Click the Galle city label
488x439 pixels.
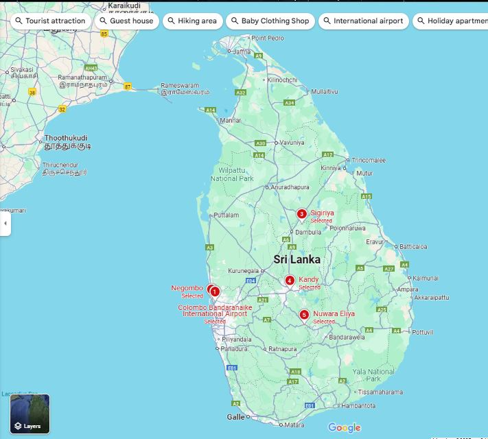pyautogui.click(x=235, y=417)
